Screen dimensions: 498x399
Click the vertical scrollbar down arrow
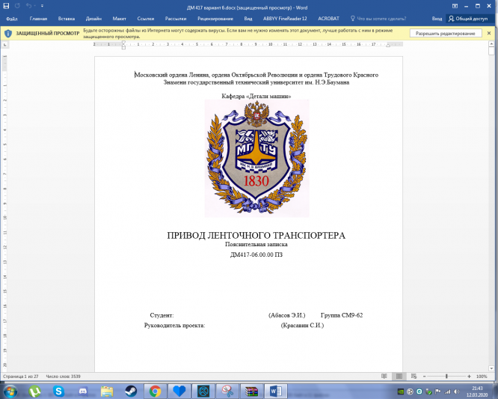[492, 368]
